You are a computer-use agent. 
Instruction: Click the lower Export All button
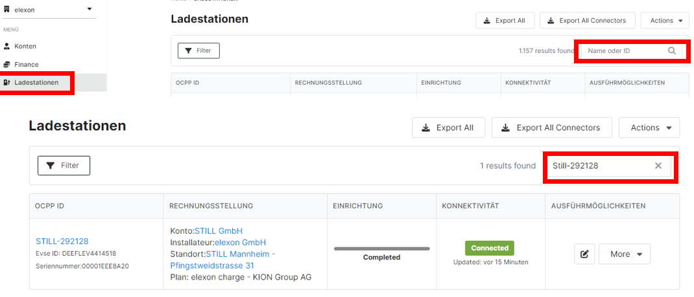click(448, 127)
